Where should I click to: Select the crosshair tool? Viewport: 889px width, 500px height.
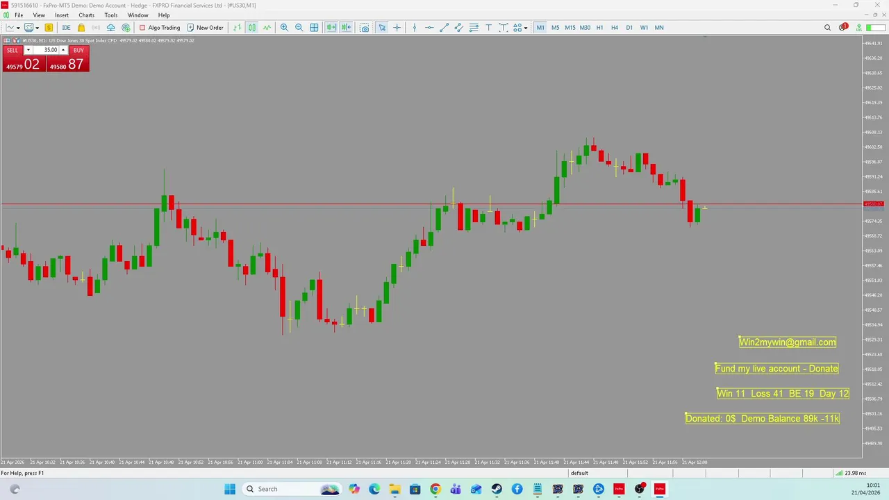coord(397,28)
